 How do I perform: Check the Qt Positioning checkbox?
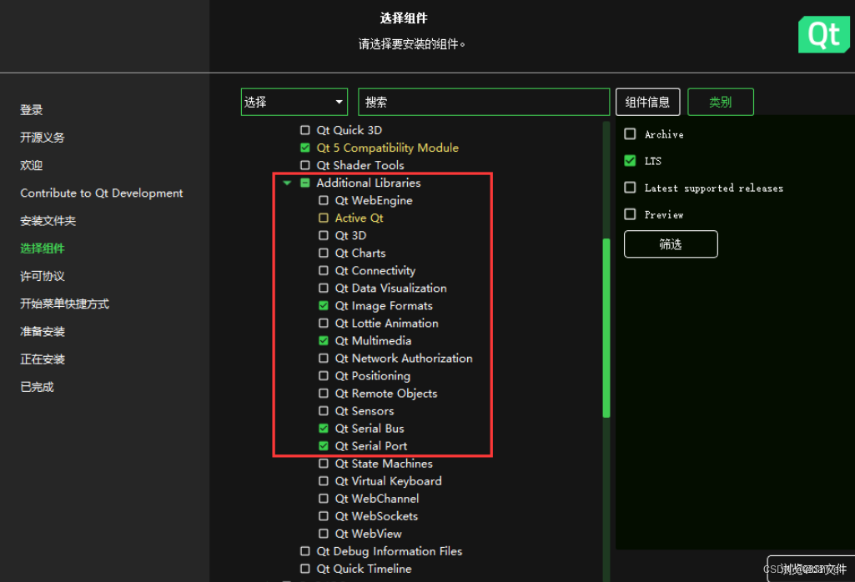324,376
